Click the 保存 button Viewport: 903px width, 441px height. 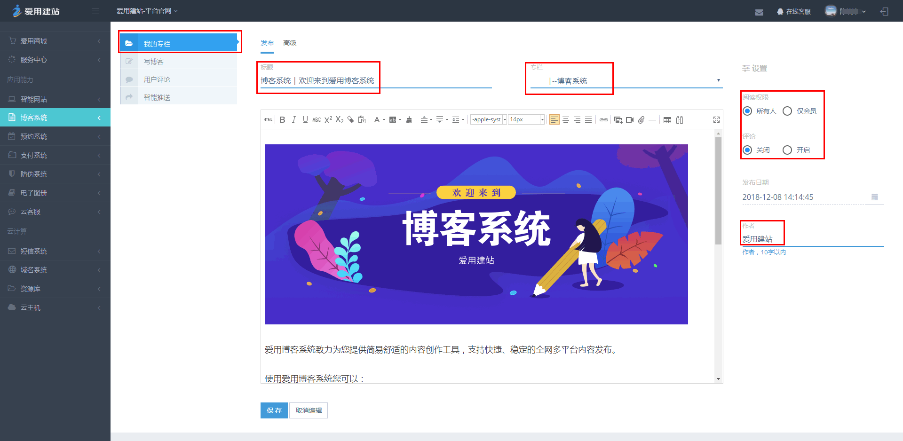click(274, 410)
